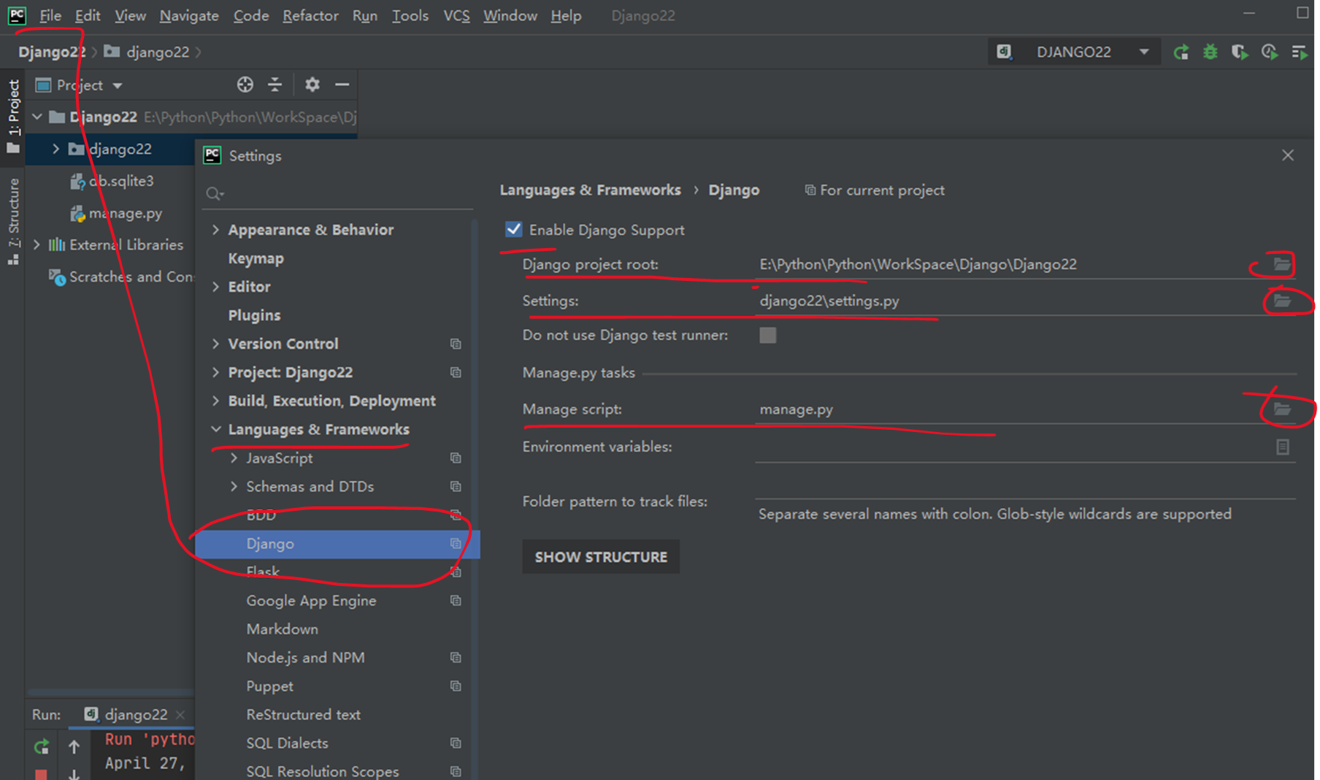Click the project-level icon beside Google App Engine

click(x=456, y=601)
